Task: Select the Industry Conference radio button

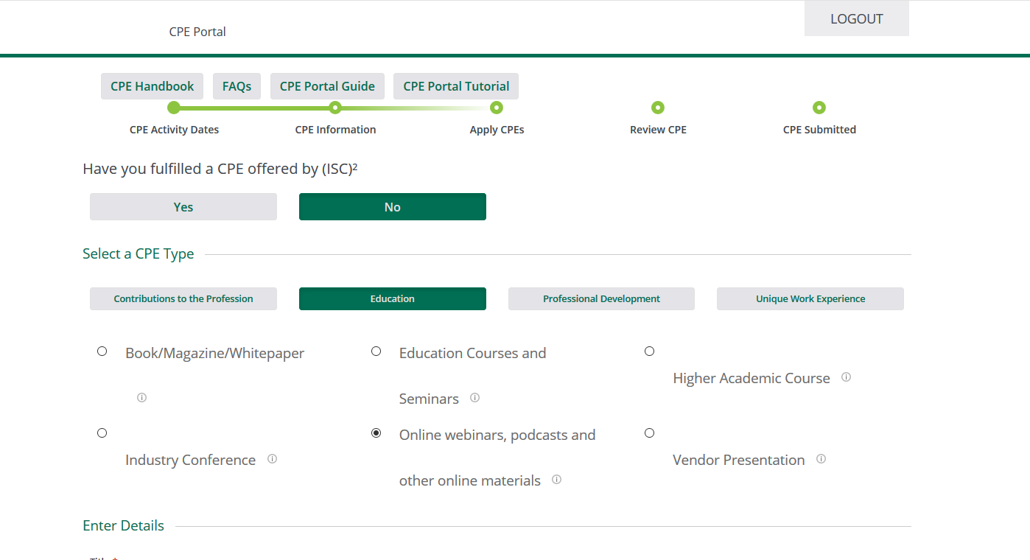Action: (x=102, y=433)
